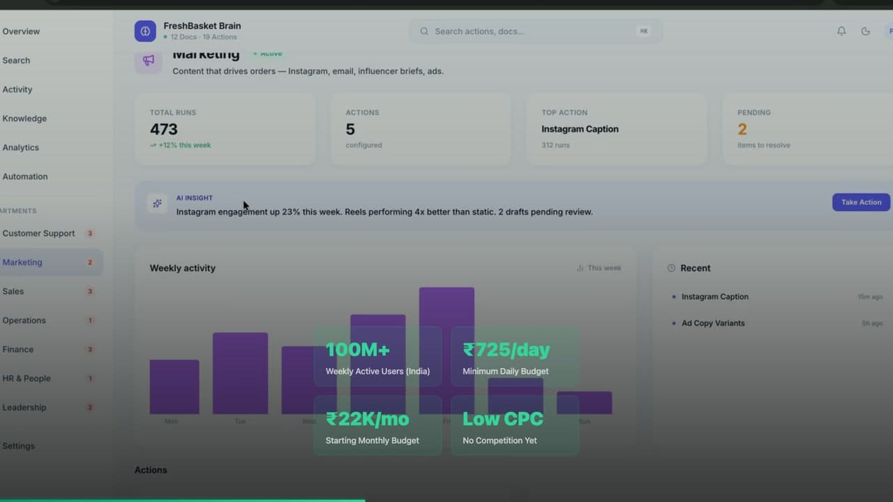Click the AI Insight sparkle icon
The image size is (893, 502).
click(x=157, y=204)
